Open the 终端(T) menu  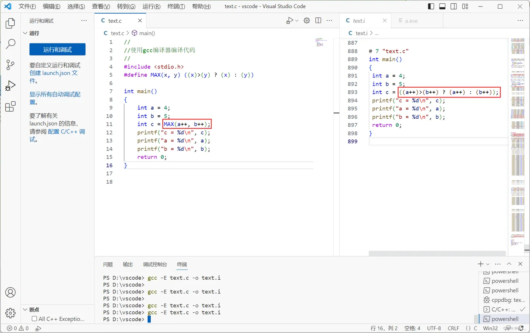[176, 6]
